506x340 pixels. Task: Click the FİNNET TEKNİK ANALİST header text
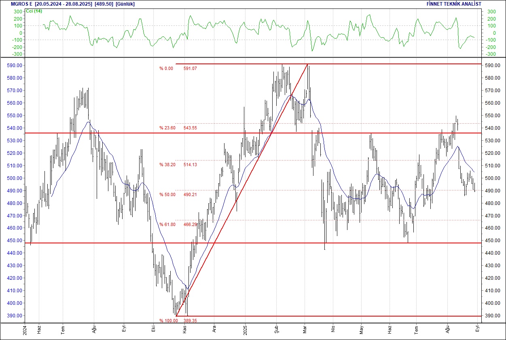(x=454, y=4)
